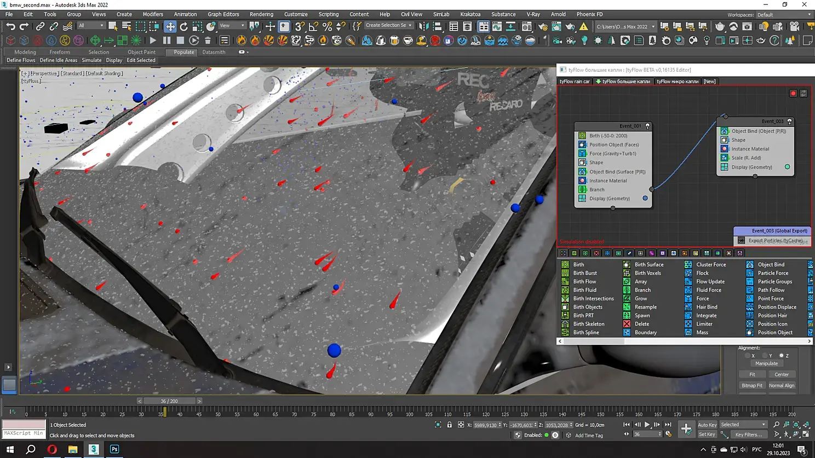Viewport: 815px width, 458px height.
Task: Click the Delete operator in tyFlow list
Action: (641, 324)
